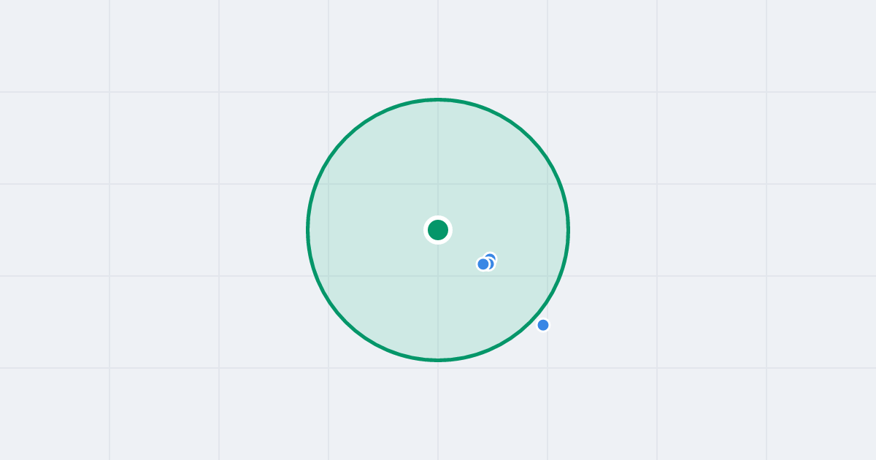Click the empty map background below the circle
876x460 pixels.
(438, 413)
